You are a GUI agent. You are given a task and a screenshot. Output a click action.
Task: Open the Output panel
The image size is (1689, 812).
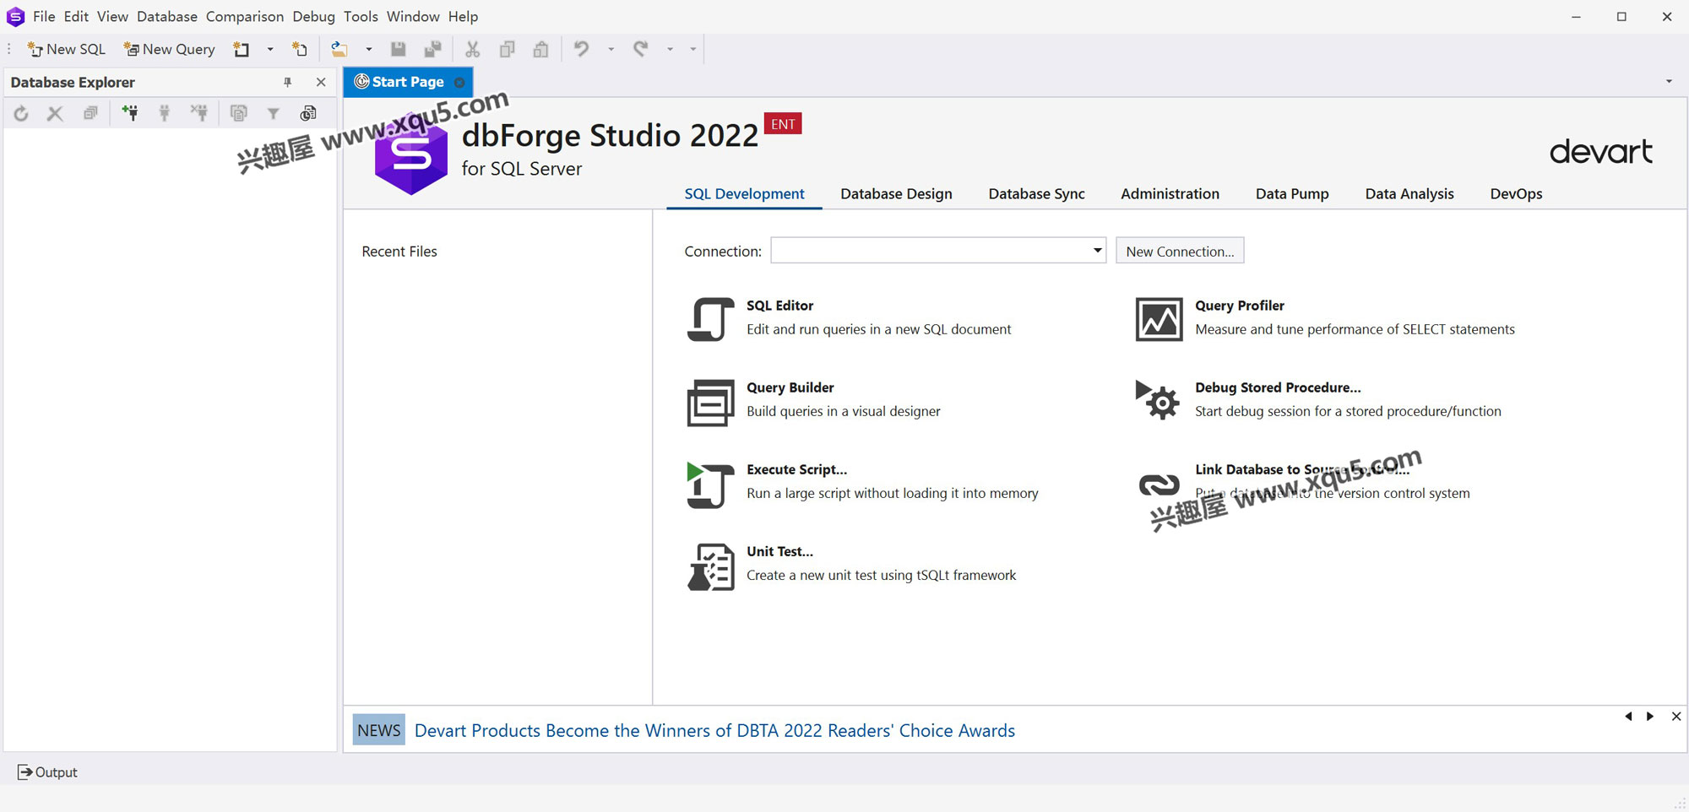tap(47, 772)
